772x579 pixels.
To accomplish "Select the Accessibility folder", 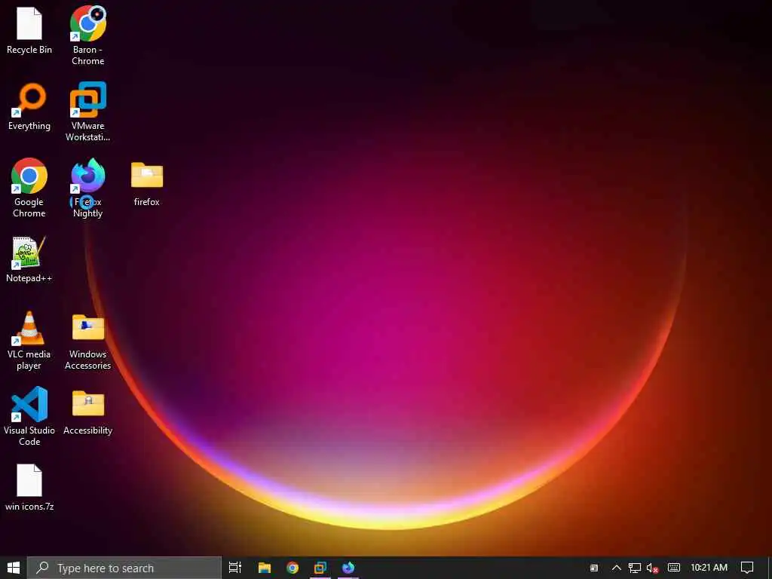I will [x=88, y=412].
